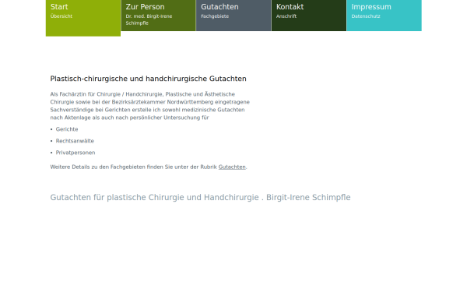Open the Impressum Datenschutz tile

click(x=384, y=16)
